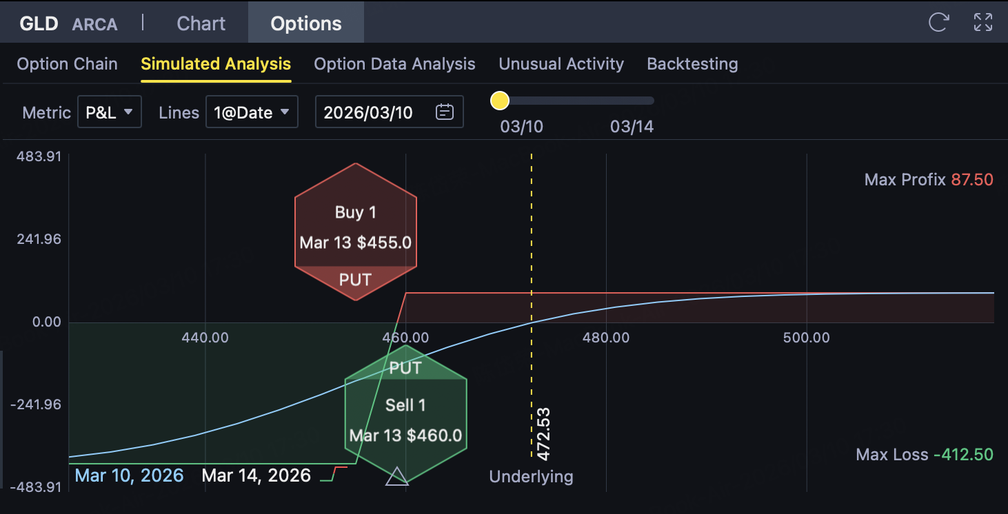1008x514 pixels.
Task: Switch to the Chart tab
Action: tap(201, 23)
